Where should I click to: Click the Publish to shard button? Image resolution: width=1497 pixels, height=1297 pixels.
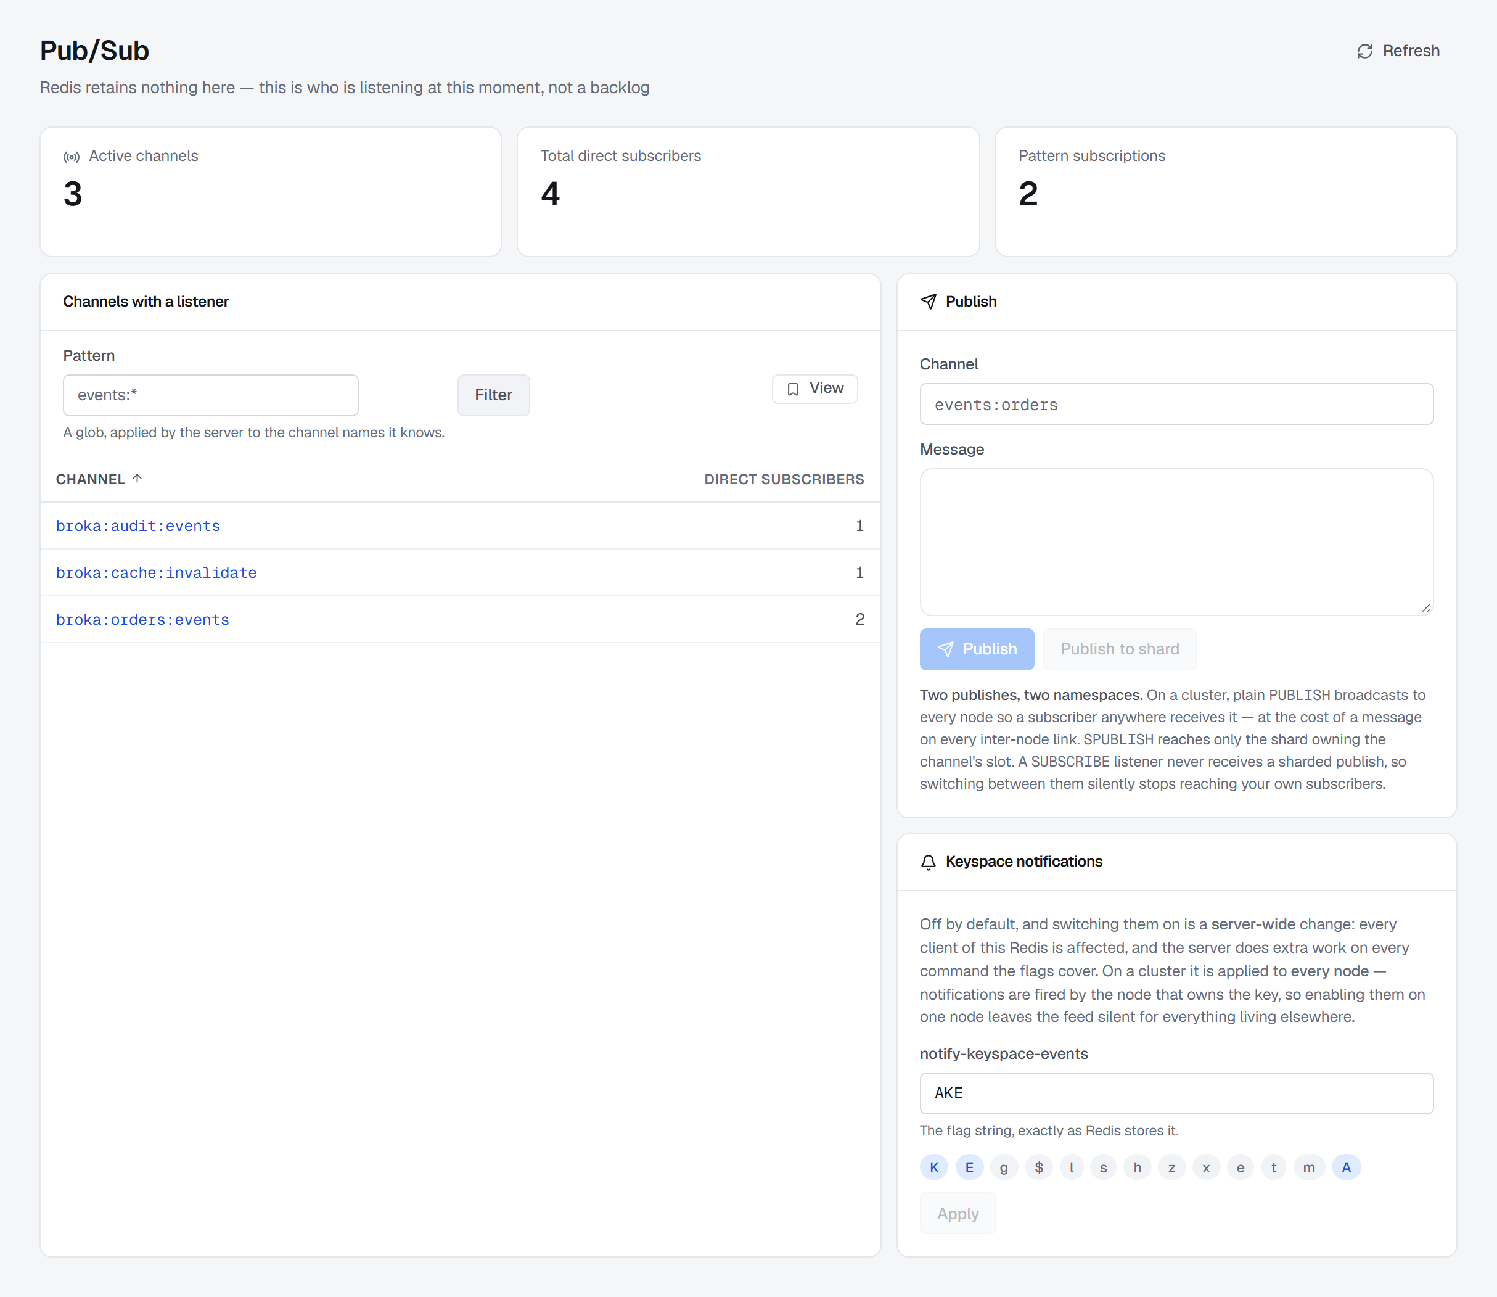1119,649
